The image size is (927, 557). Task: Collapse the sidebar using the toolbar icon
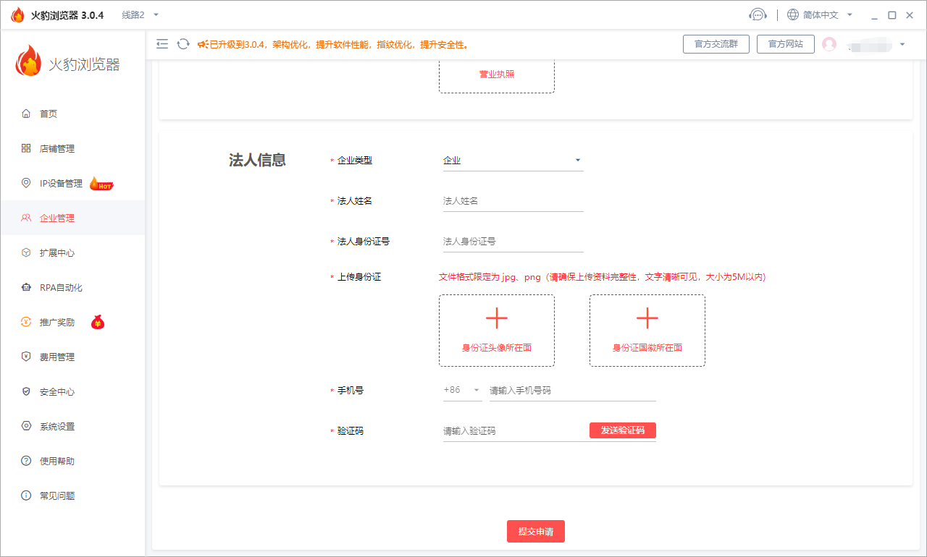[162, 43]
